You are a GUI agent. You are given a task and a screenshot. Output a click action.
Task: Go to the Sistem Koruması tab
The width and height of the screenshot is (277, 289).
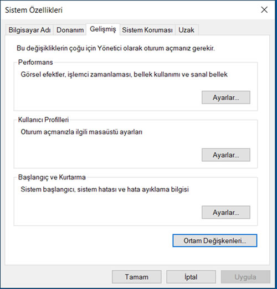pos(147,30)
